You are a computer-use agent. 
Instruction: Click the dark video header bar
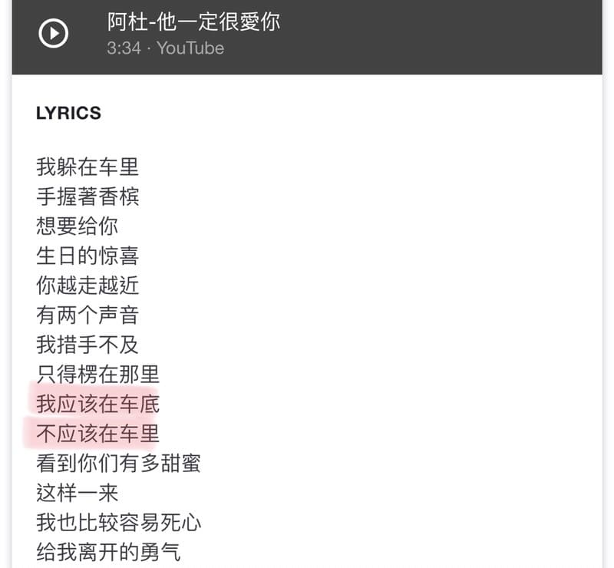307,37
